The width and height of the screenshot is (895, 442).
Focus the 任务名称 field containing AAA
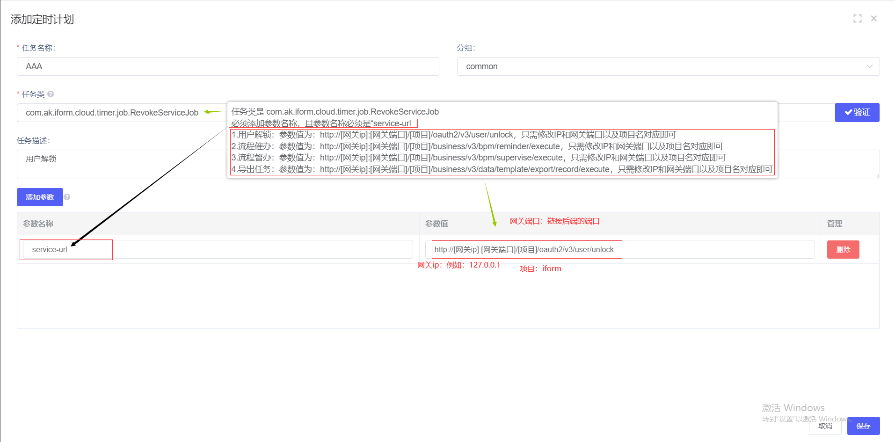(228, 66)
